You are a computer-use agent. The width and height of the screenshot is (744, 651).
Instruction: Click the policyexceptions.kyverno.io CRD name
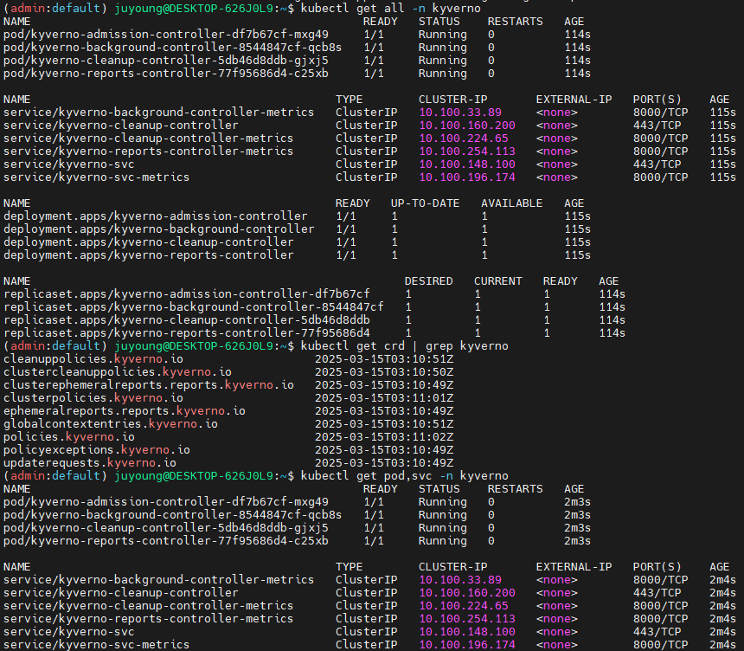96,449
